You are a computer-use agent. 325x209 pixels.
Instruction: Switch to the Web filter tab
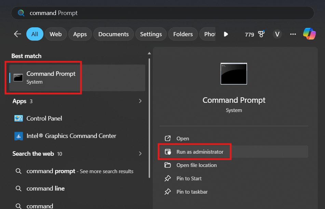55,34
